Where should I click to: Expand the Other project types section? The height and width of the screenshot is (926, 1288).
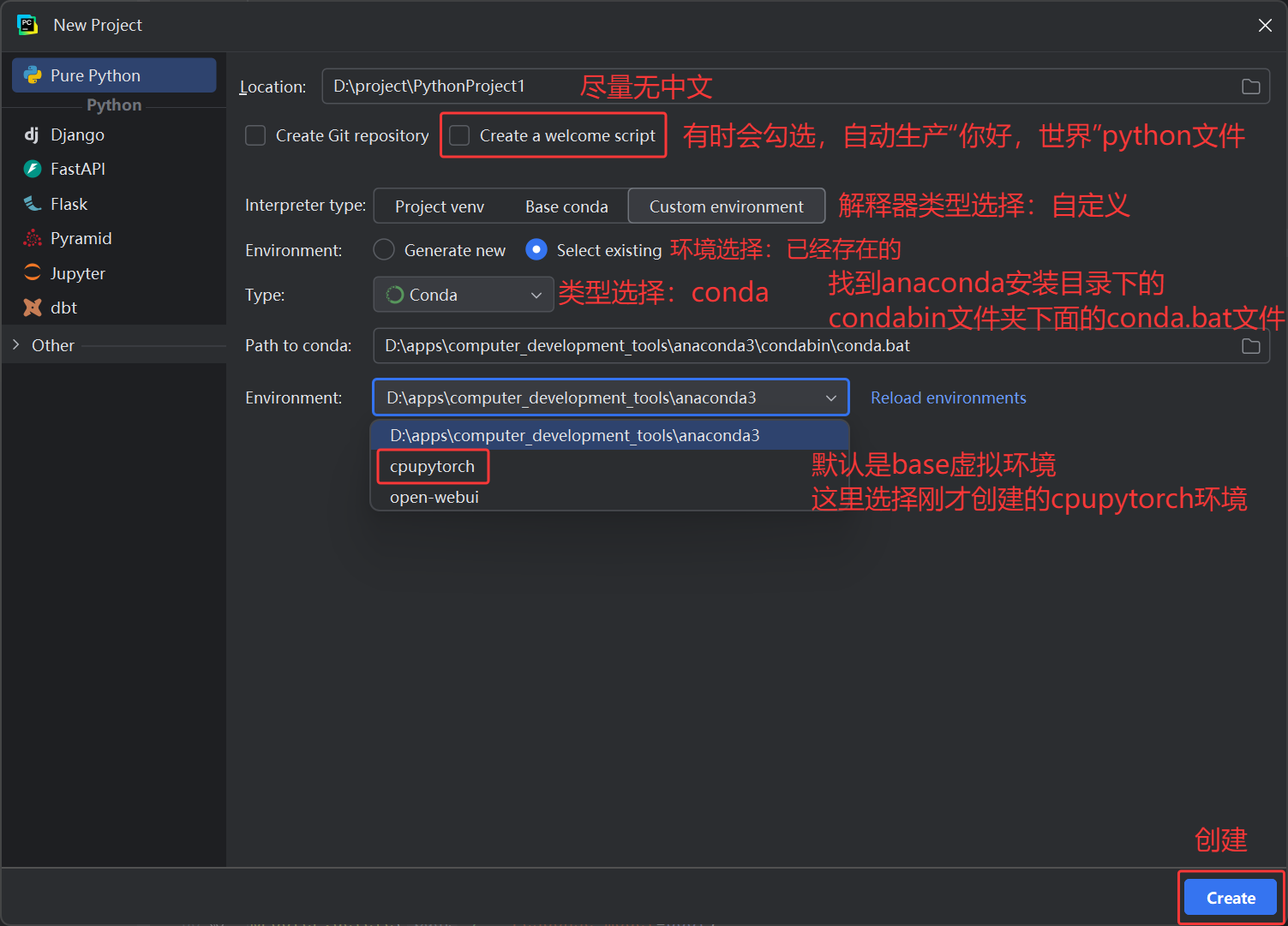15,344
